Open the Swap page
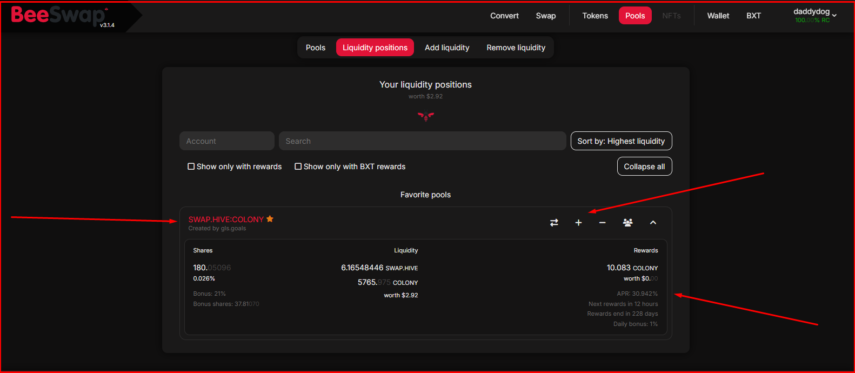Viewport: 855px width, 373px height. click(x=546, y=16)
